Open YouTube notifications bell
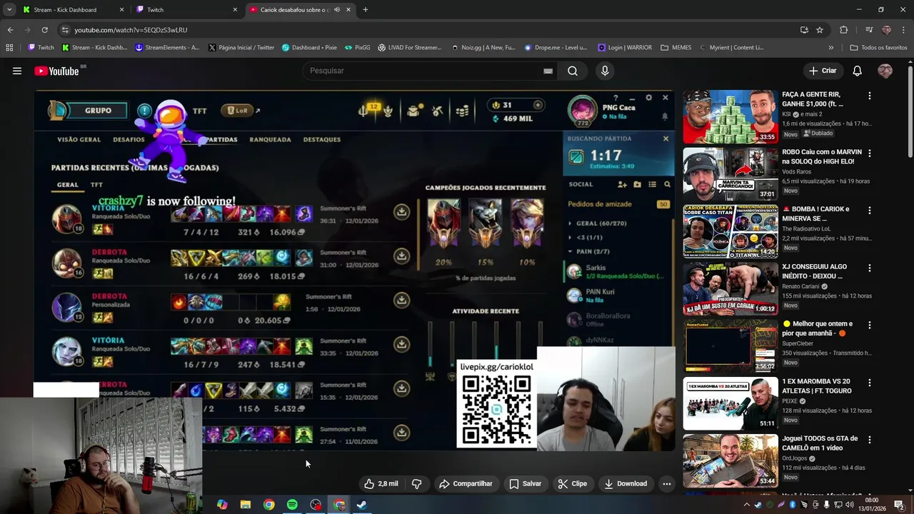Screen dimensions: 914x514 click(858, 71)
